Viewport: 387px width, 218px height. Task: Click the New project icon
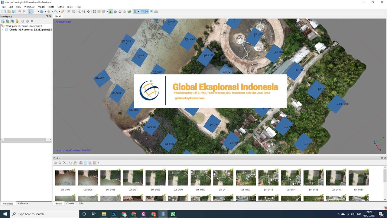[x=4, y=12]
